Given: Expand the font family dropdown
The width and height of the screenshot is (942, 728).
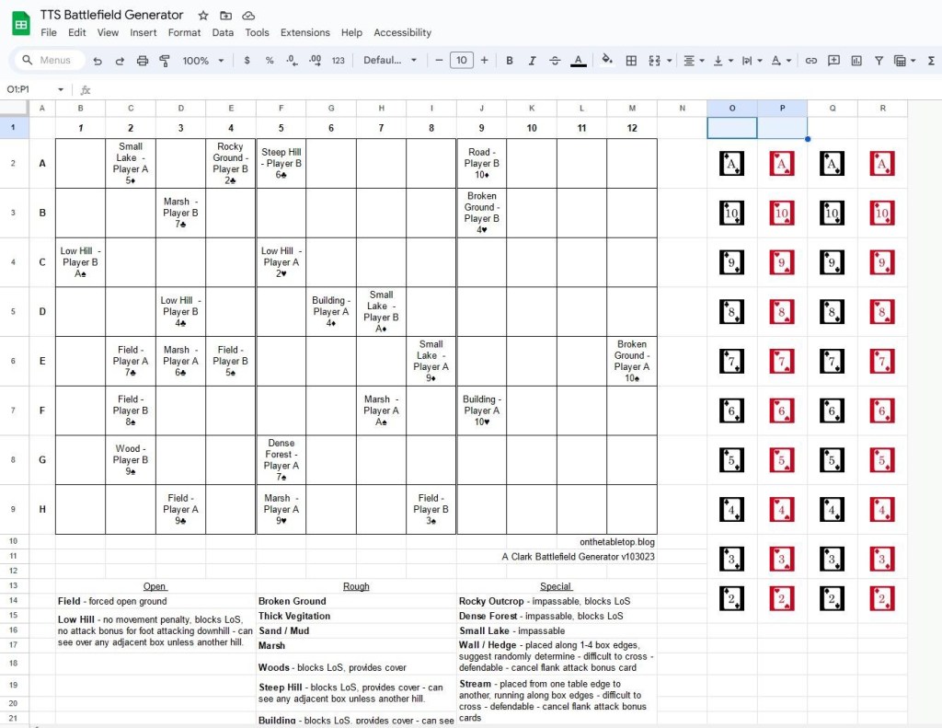Looking at the screenshot, I should tap(390, 61).
